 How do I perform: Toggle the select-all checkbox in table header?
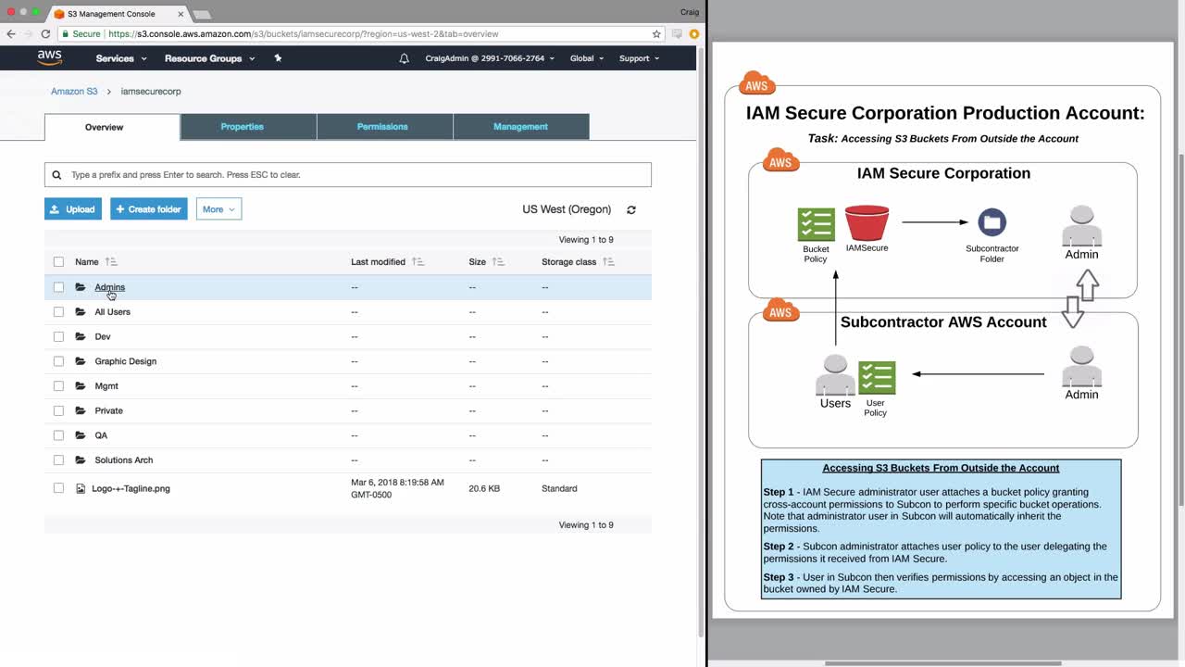point(59,262)
